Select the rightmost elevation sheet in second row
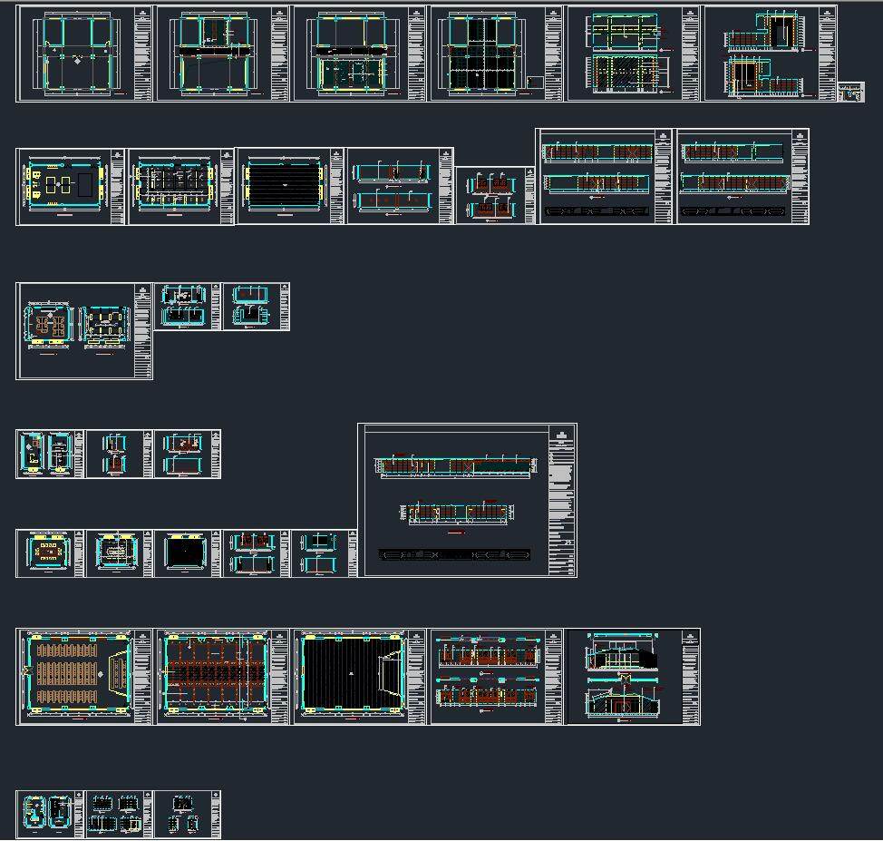Image resolution: width=883 pixels, height=841 pixels. pos(742,177)
